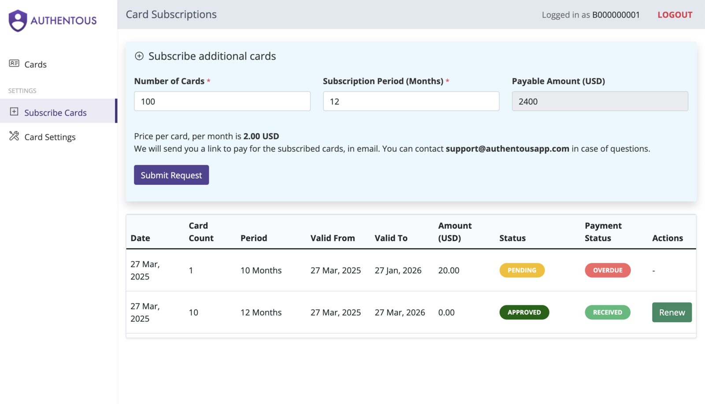This screenshot has width=705, height=404.
Task: Click the Subscribe Cards plus-box icon
Action: coord(14,112)
